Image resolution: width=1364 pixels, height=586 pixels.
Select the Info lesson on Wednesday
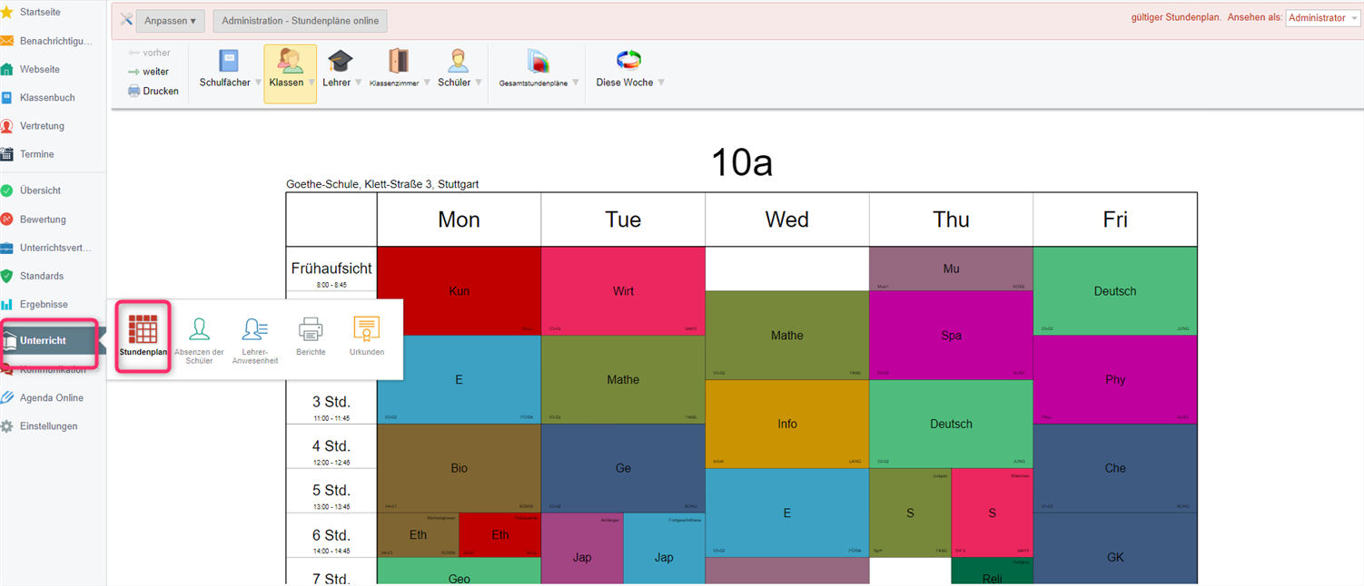point(786,424)
